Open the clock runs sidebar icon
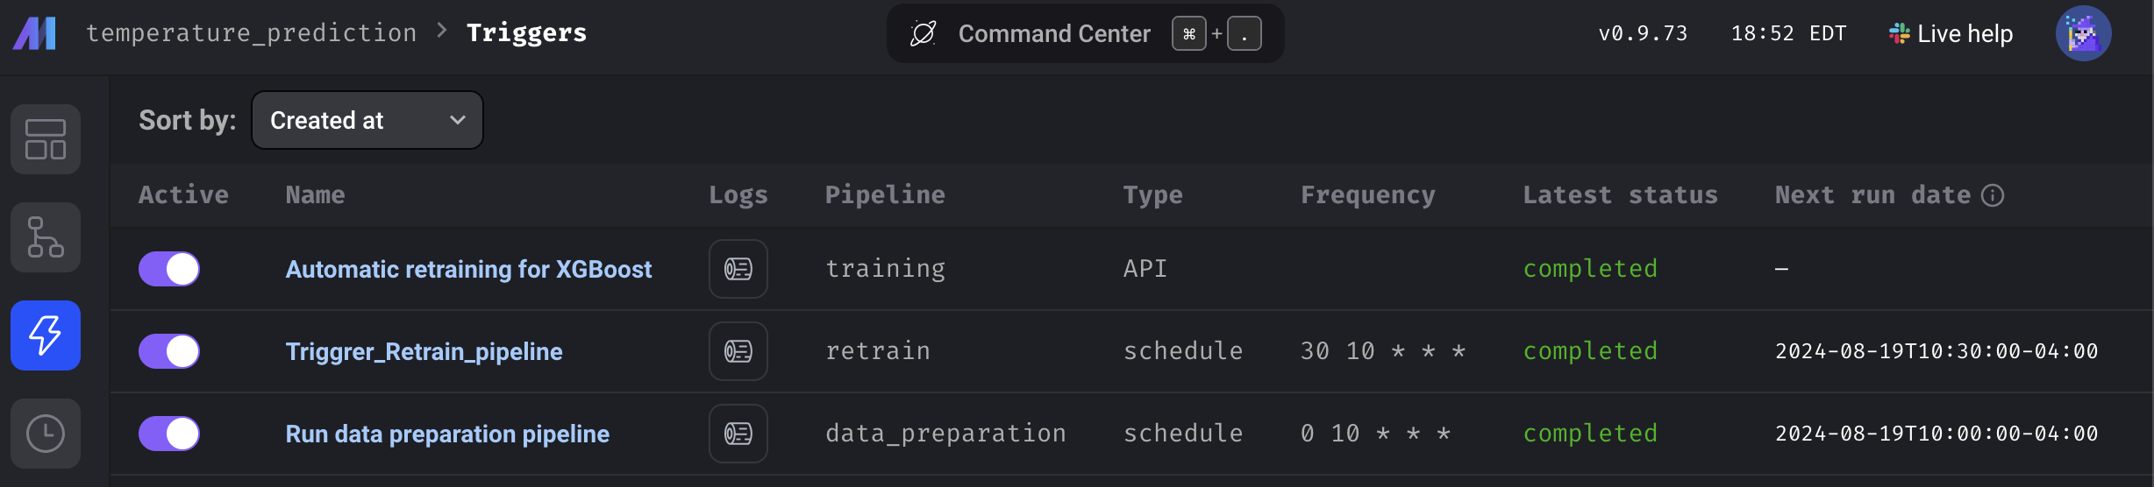 click(46, 434)
